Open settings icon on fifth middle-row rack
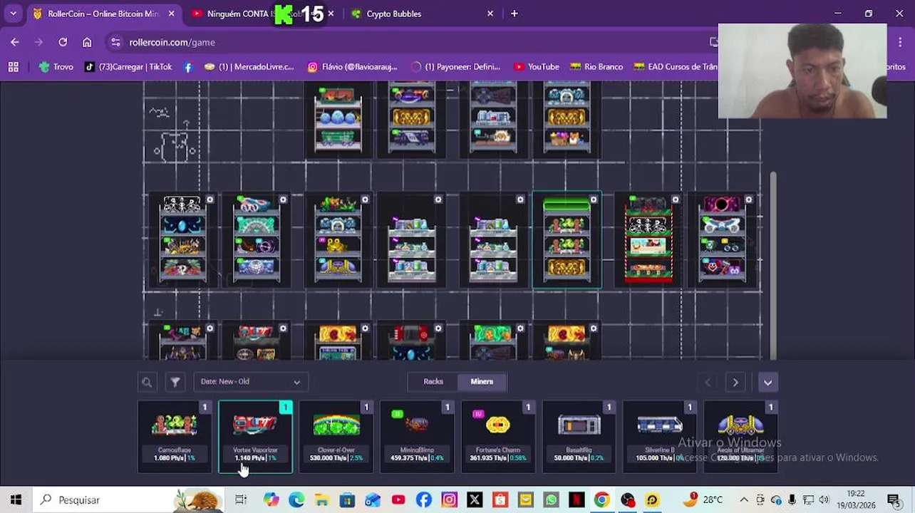Image resolution: width=915 pixels, height=513 pixels. (520, 199)
